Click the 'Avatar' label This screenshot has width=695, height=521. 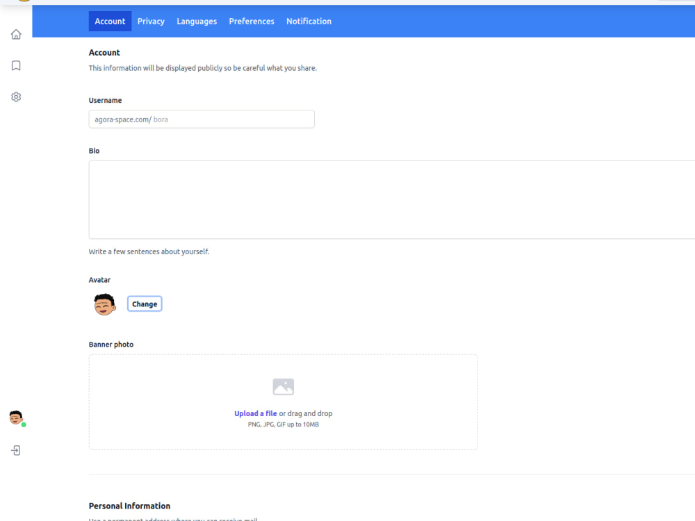coord(99,280)
